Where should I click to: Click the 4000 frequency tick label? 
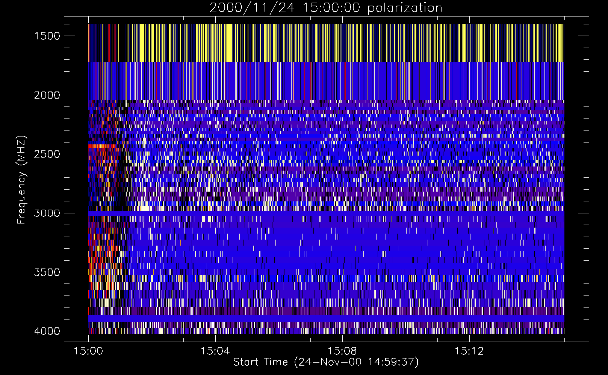click(x=47, y=331)
